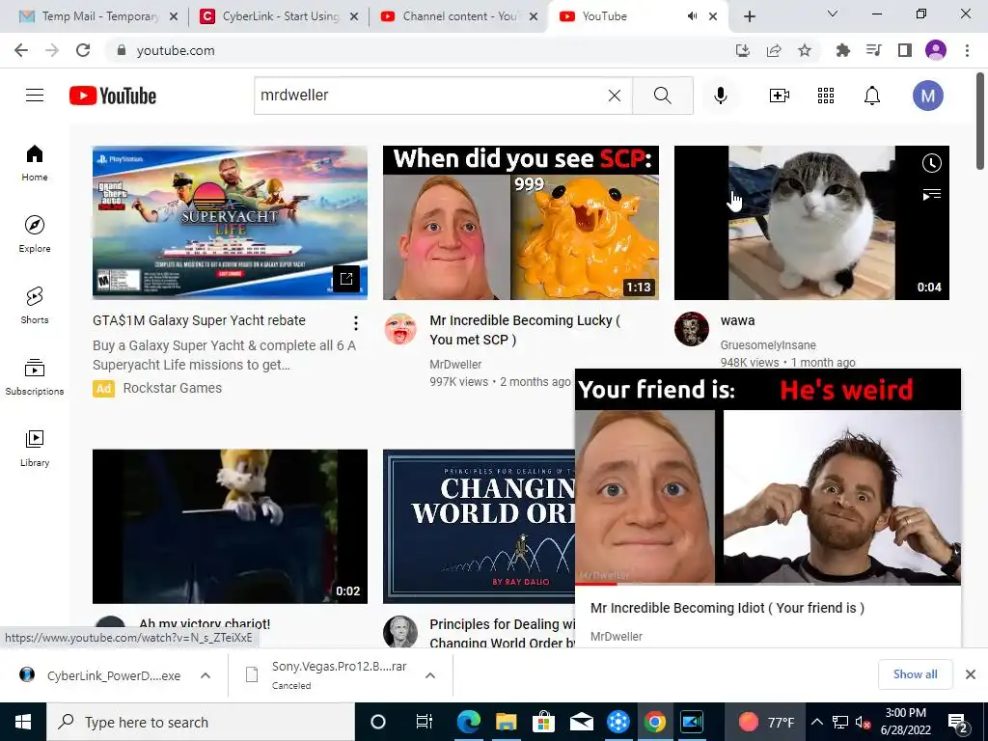Click Show all downloads
This screenshot has width=988, height=741.
(915, 674)
